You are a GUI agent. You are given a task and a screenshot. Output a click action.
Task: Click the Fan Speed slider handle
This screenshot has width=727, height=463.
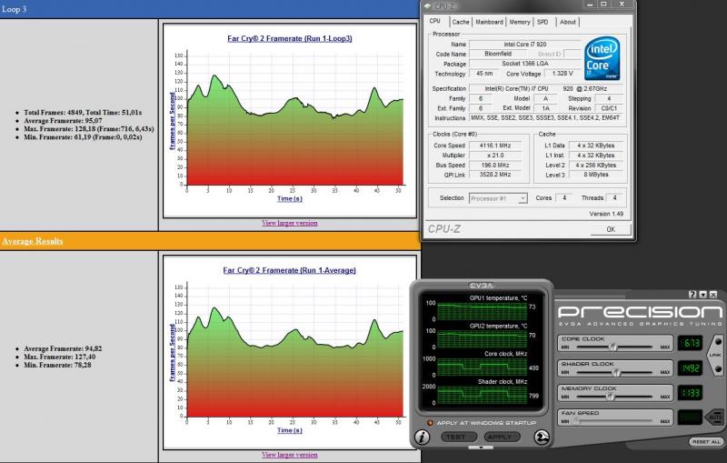(x=575, y=421)
